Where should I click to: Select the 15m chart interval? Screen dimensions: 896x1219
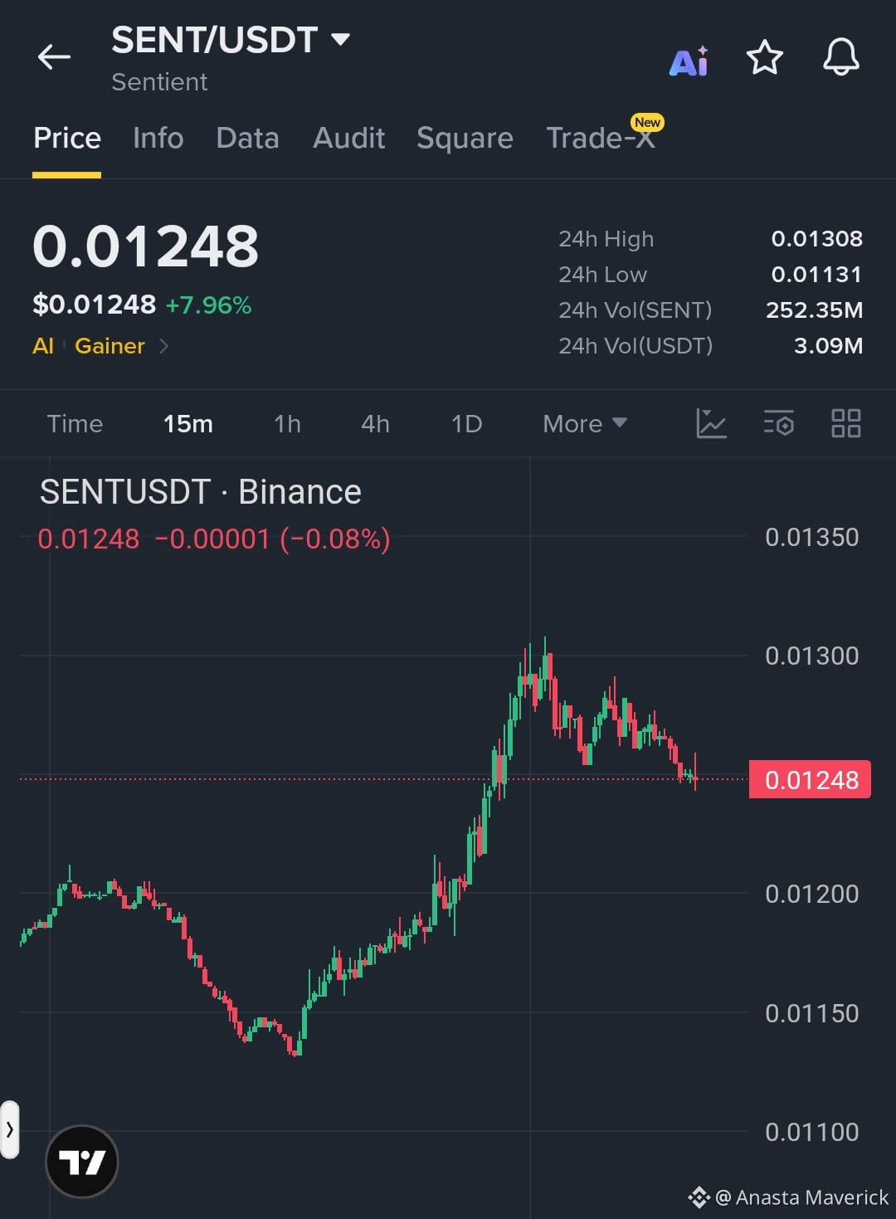pos(187,424)
